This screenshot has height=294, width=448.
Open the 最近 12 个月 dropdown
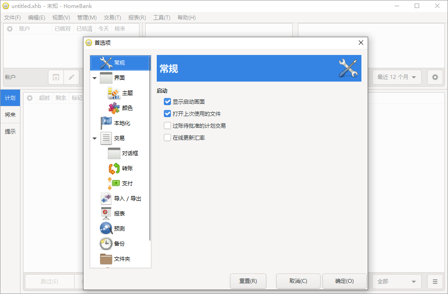coord(396,77)
